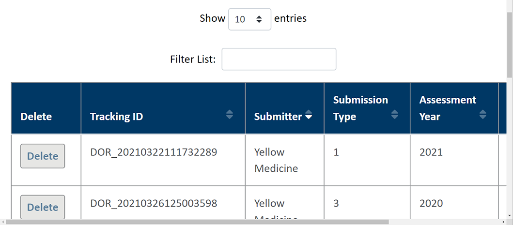
Task: Delete the DOR_20210326125003598 submission
Action: (x=43, y=207)
